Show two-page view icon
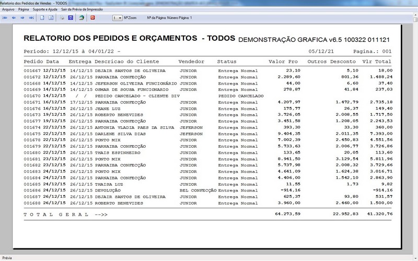 tap(51, 18)
